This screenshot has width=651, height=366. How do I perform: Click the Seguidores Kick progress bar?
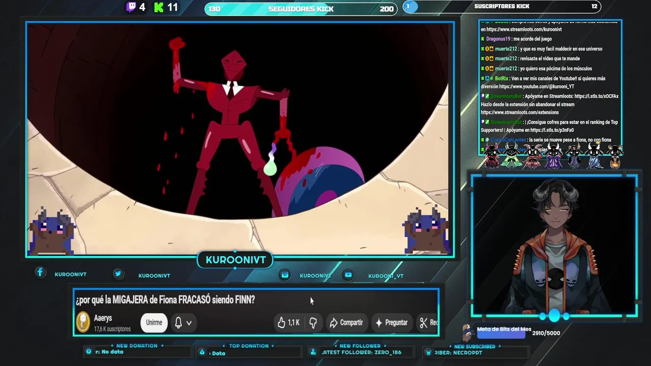click(301, 9)
